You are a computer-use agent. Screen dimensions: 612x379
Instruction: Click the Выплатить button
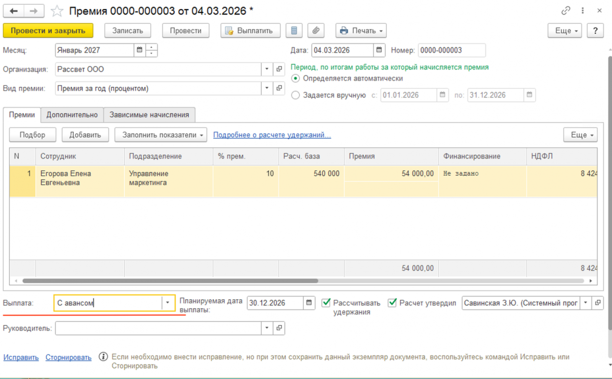point(250,31)
